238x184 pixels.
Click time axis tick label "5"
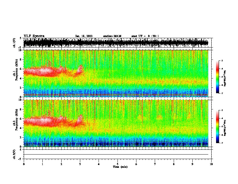coord(117,164)
